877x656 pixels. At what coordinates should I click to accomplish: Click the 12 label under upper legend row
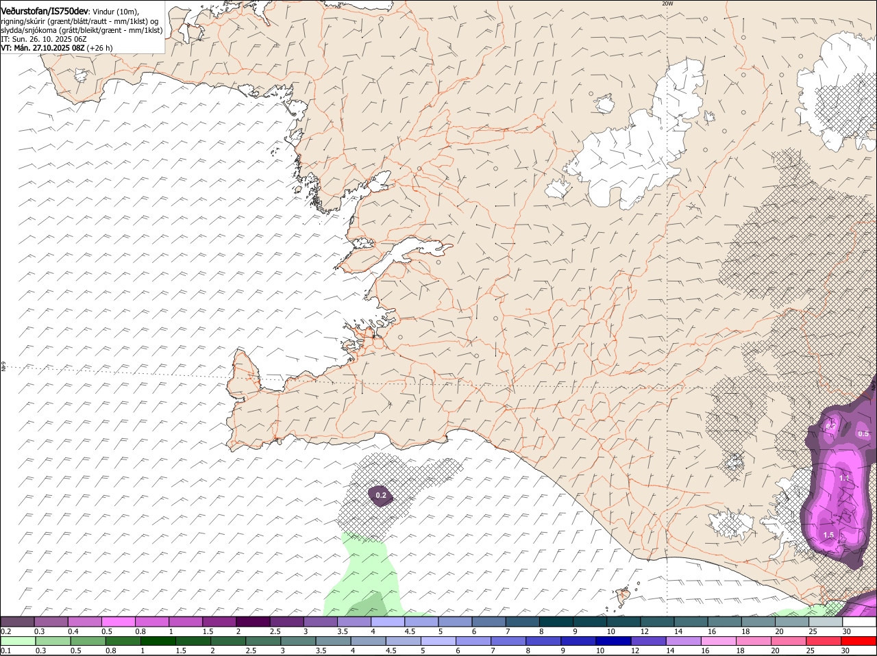pos(644,631)
